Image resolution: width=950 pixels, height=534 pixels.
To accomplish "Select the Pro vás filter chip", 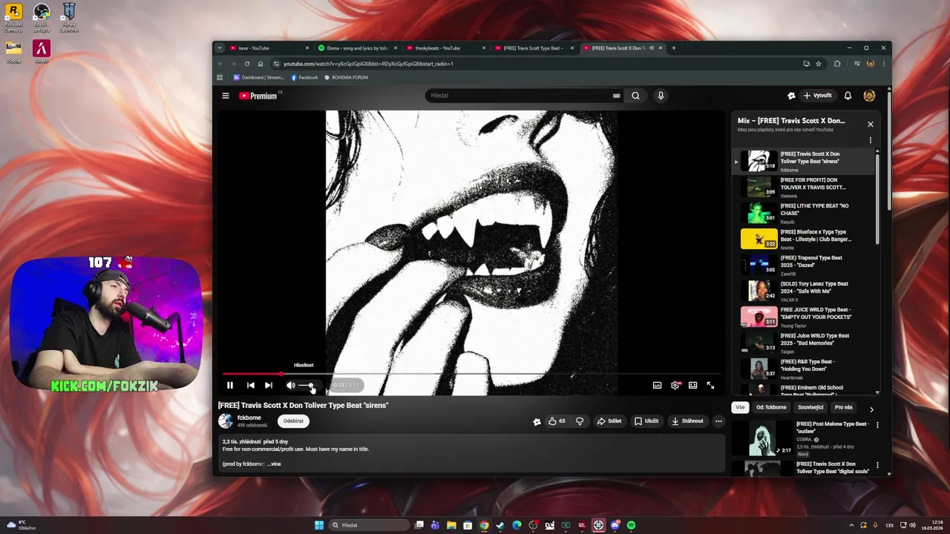I will [844, 407].
